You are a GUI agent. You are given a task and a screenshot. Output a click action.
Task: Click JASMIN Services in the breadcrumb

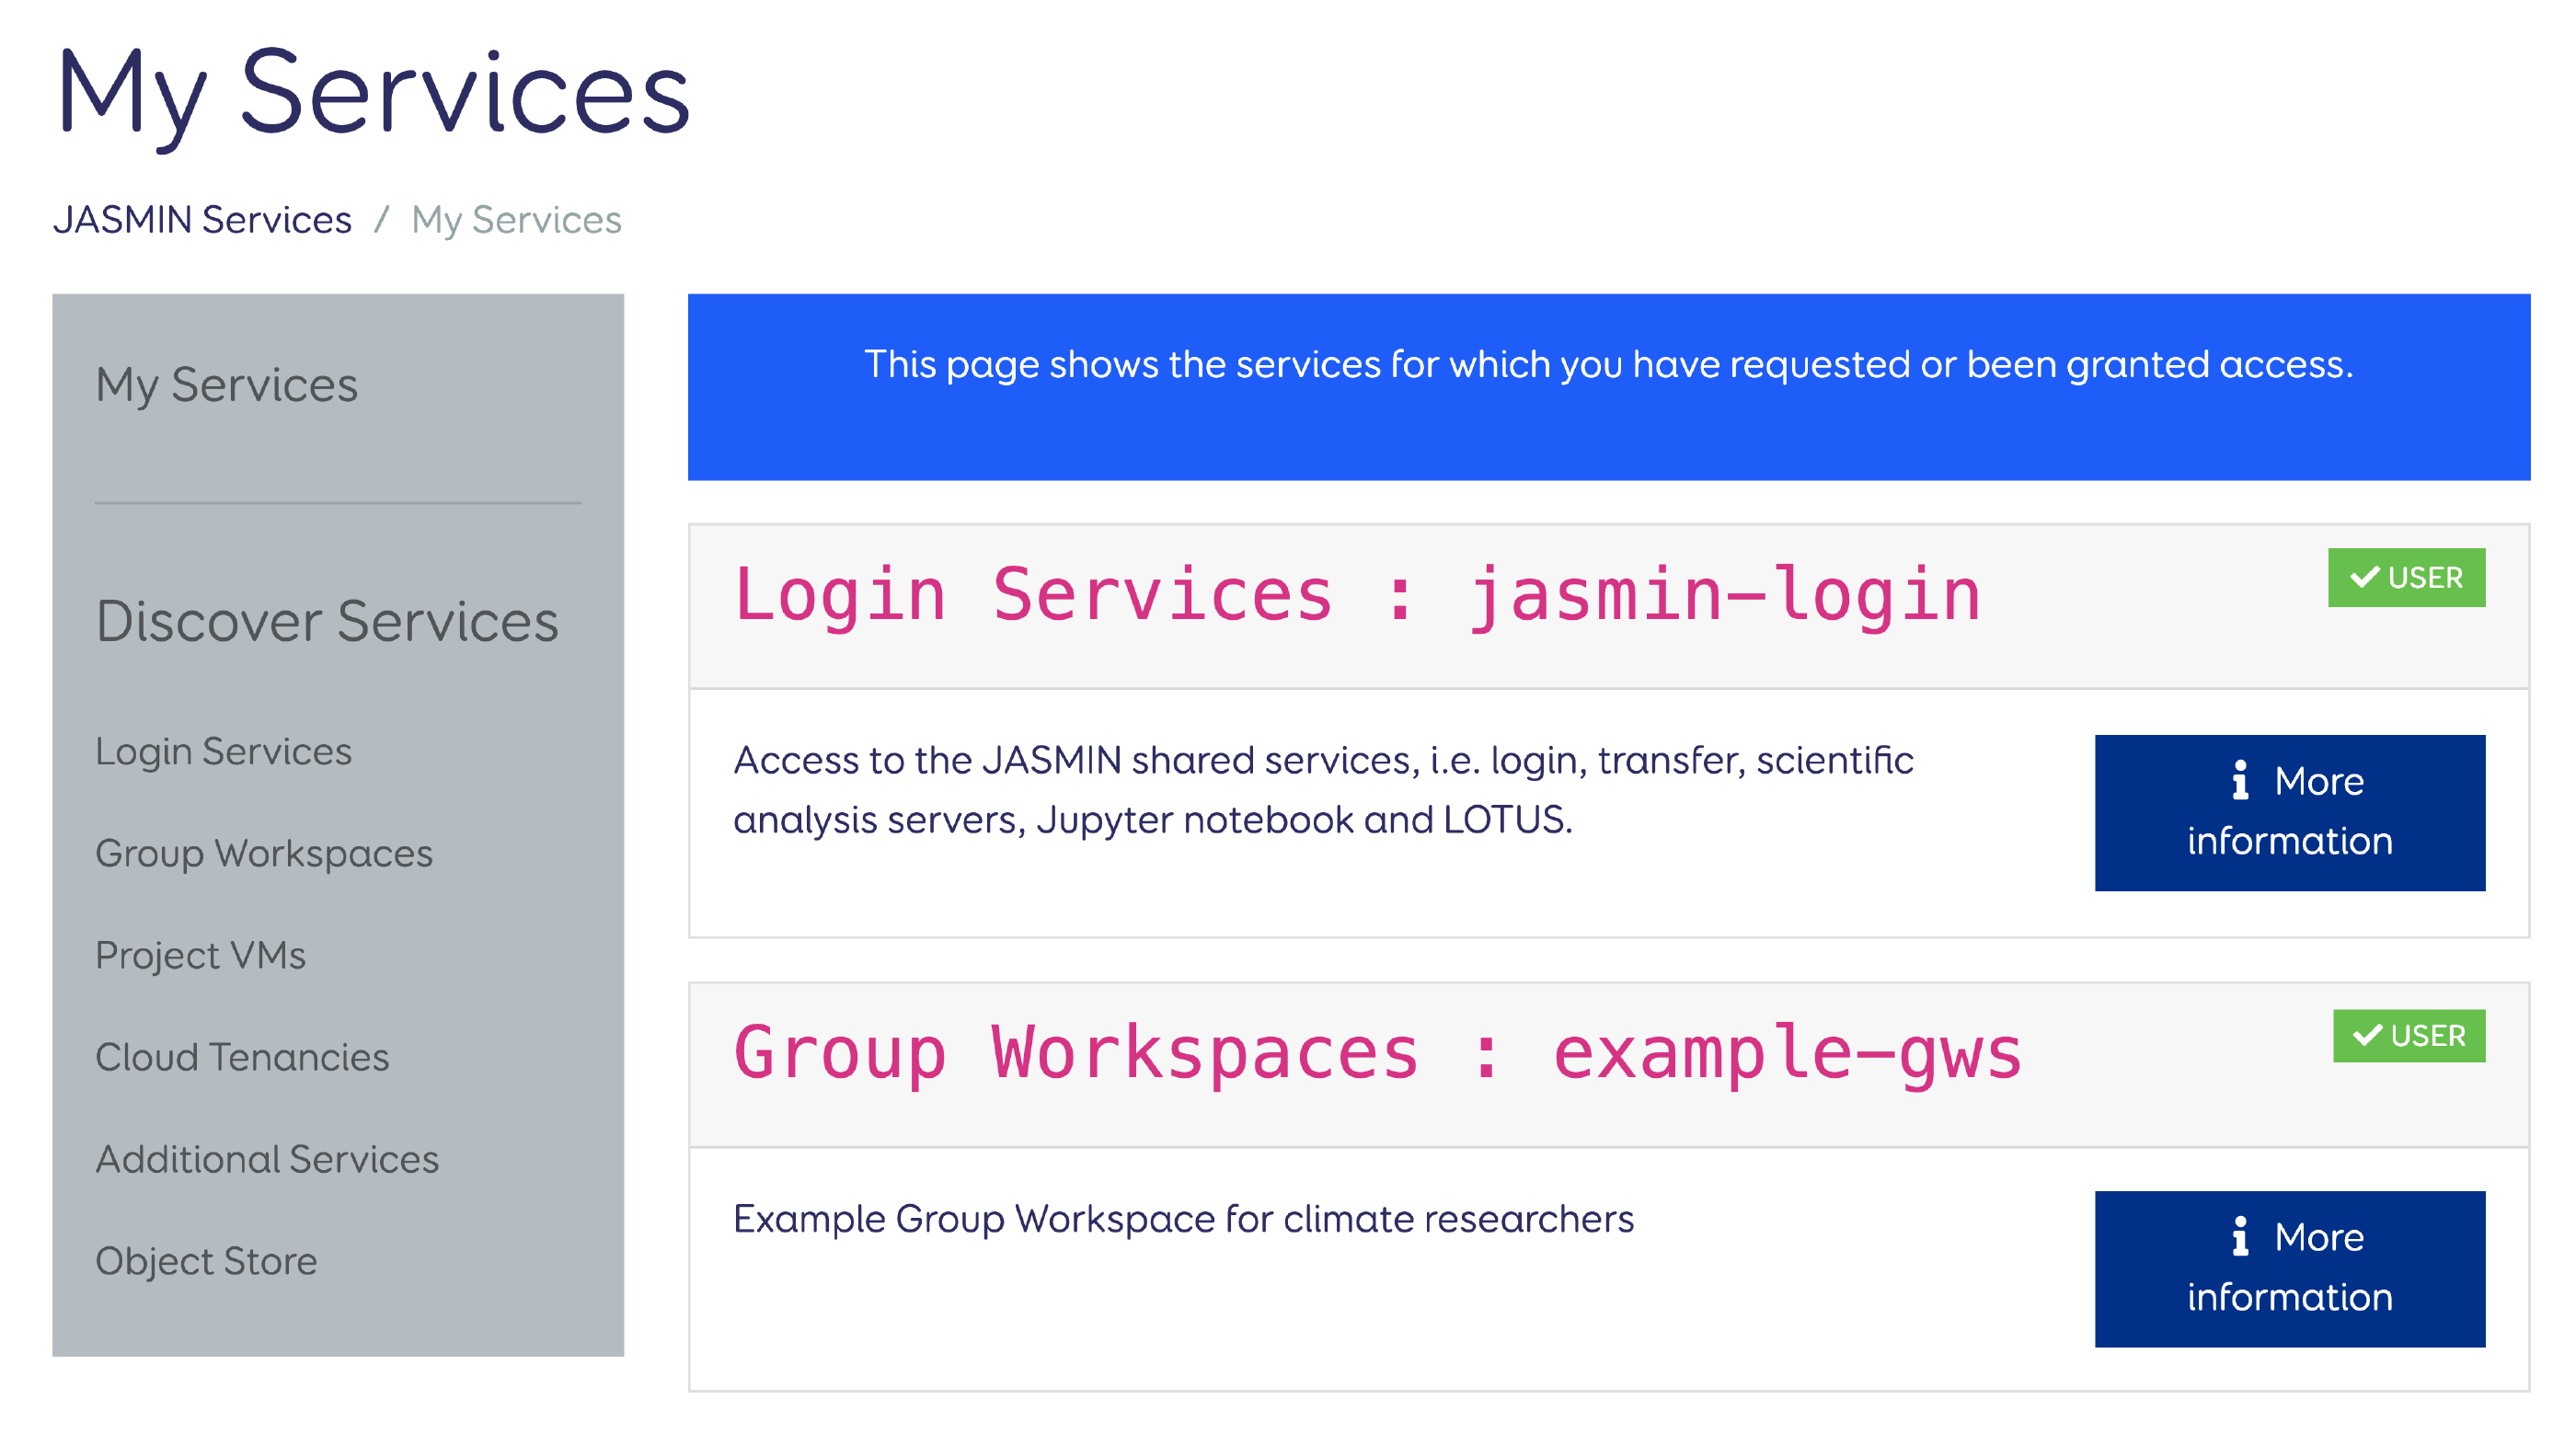204,219
